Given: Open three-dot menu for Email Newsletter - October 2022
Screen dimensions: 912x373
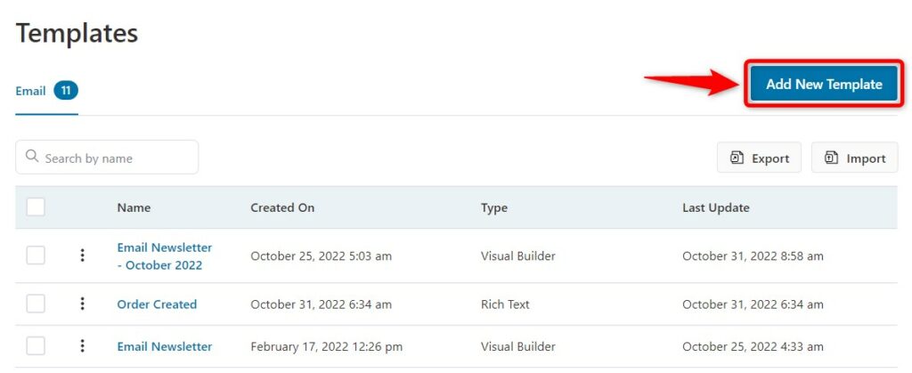Looking at the screenshot, I should pyautogui.click(x=83, y=255).
